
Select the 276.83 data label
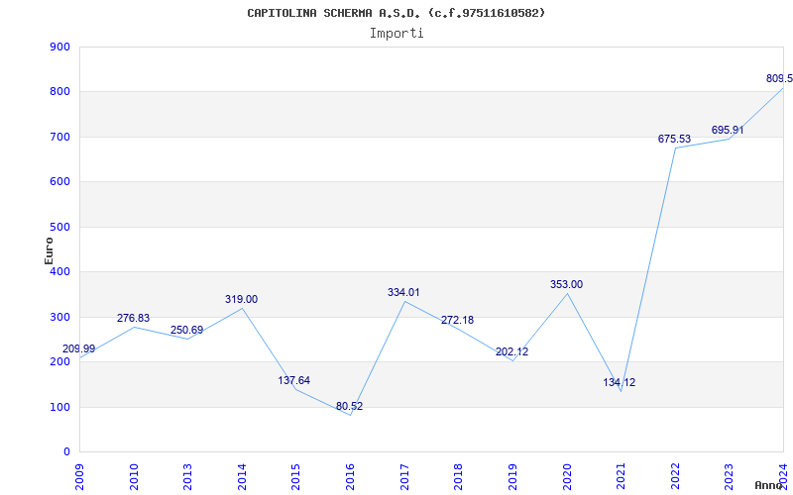(133, 318)
